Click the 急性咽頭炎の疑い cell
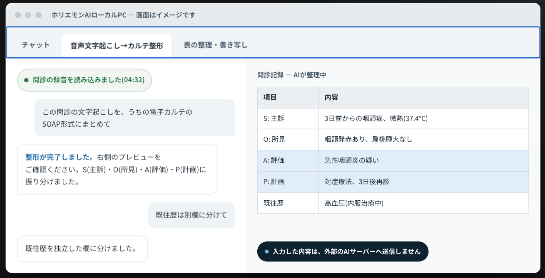The image size is (545, 278). coord(423,161)
